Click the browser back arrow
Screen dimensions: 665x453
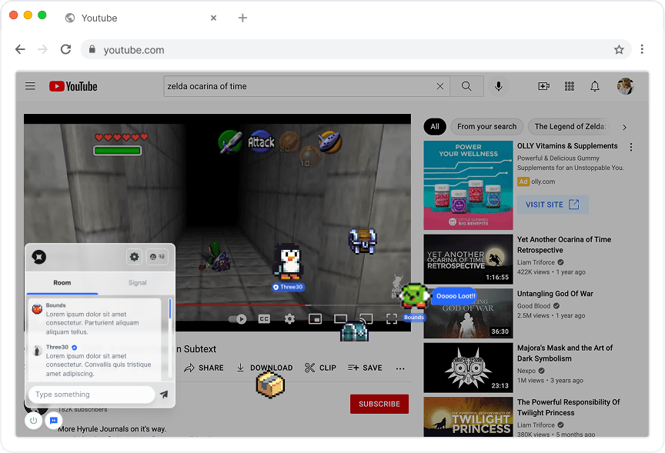point(20,49)
